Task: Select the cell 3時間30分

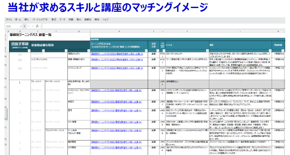Action: [278, 55]
